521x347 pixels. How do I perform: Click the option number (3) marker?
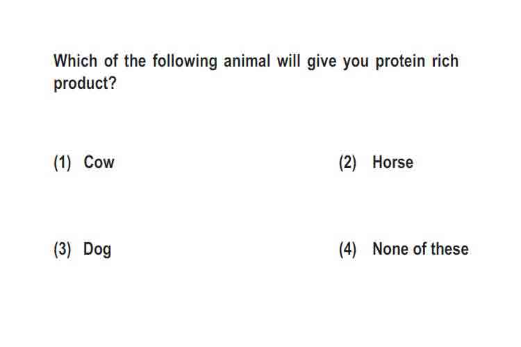(x=62, y=249)
